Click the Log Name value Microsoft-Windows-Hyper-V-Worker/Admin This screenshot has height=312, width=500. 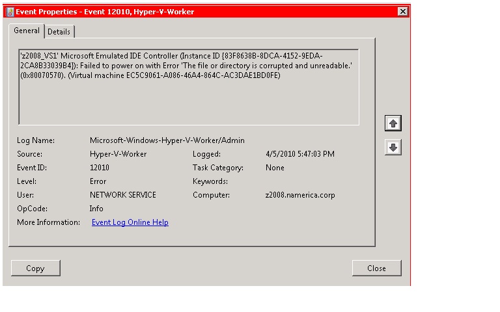tap(167, 140)
